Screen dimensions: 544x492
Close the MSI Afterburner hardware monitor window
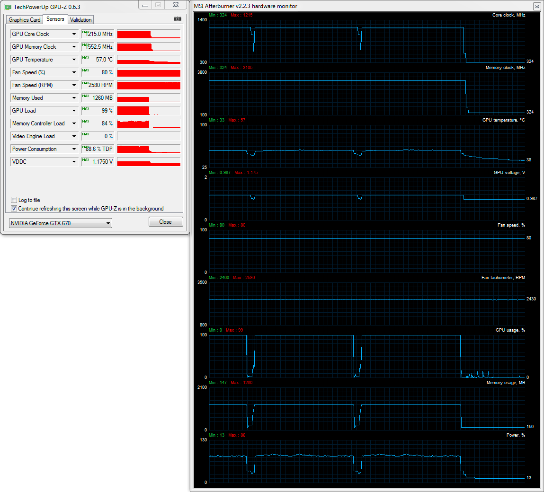(537, 6)
